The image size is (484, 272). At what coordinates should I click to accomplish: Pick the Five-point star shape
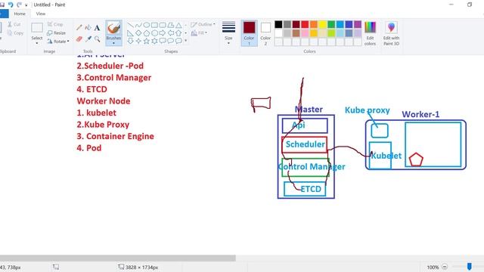point(147,41)
